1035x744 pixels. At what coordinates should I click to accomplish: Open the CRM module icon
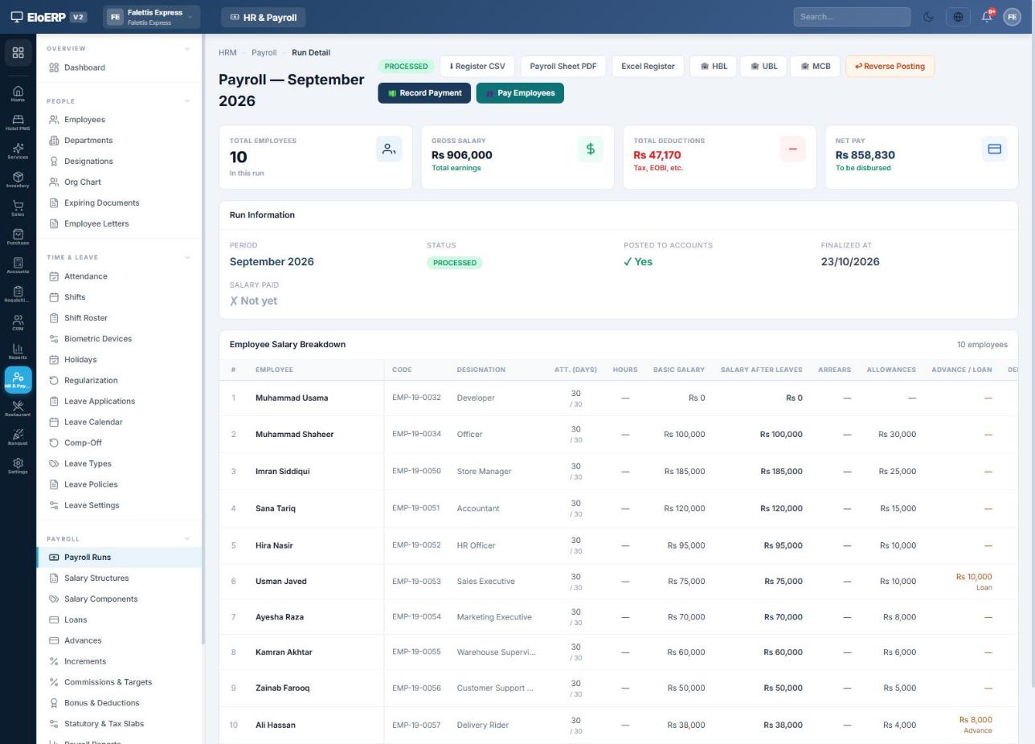(18, 323)
